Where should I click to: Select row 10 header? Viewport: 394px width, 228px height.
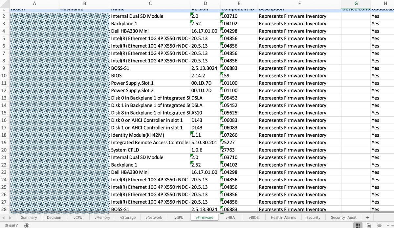click(x=4, y=76)
